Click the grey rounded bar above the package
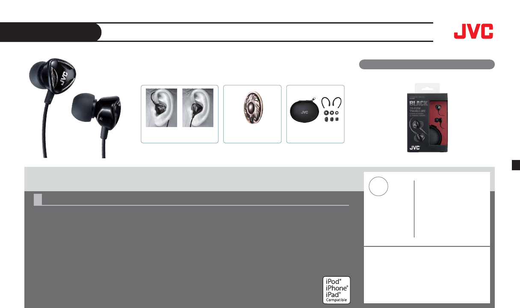The image size is (520, 308). 427,65
